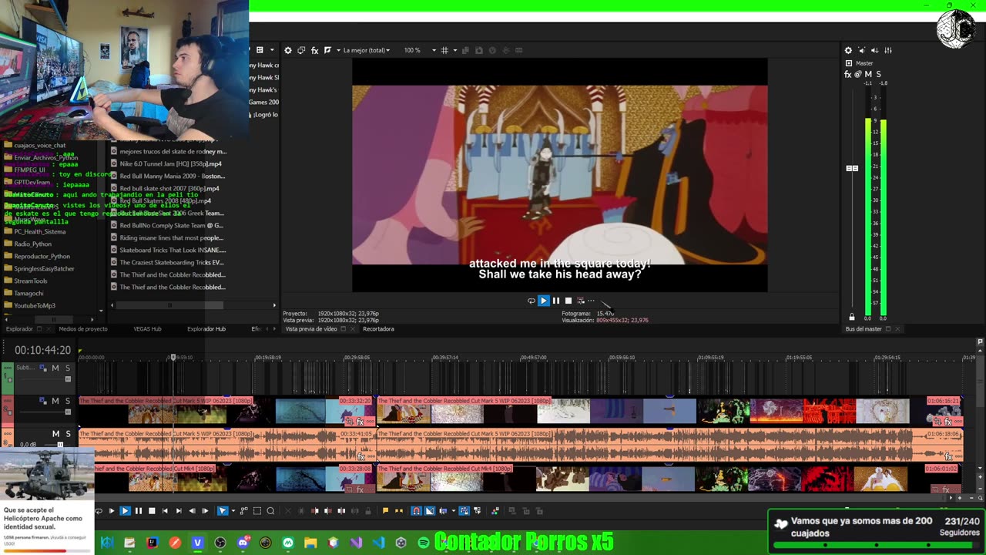986x555 pixels.
Task: Toggle automatic crossfades in timeline toolbar
Action: (x=430, y=511)
